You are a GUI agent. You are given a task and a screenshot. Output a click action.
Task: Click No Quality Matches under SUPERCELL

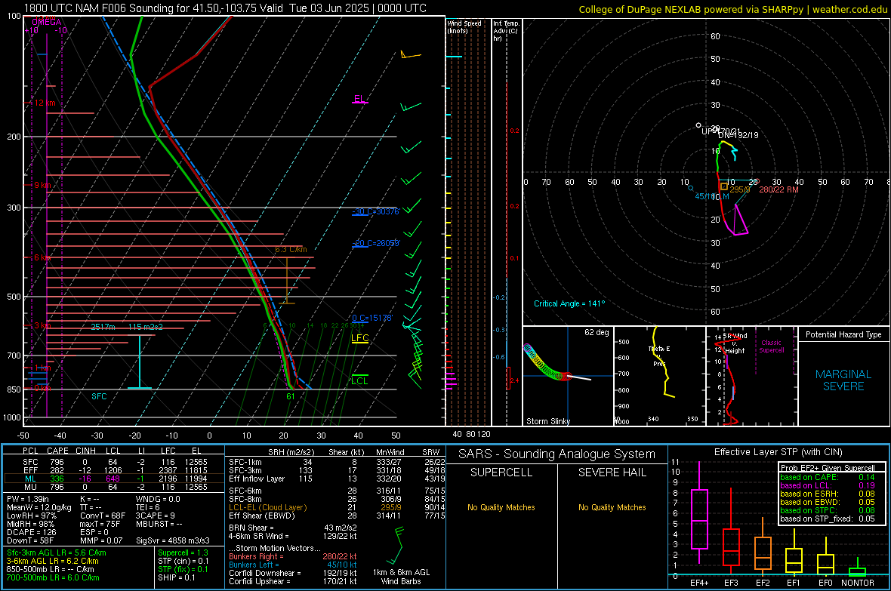point(501,507)
